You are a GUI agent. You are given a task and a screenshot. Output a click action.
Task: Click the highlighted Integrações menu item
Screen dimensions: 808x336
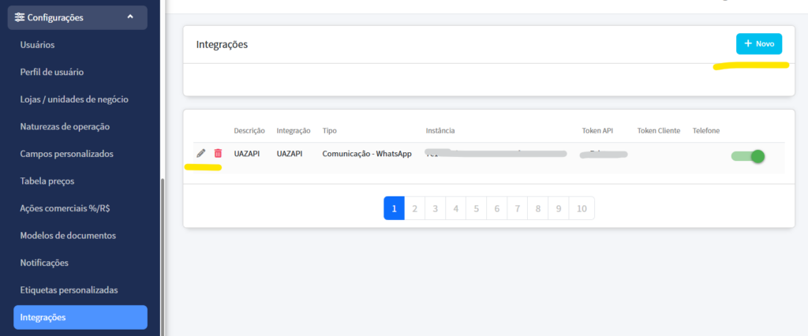80,317
